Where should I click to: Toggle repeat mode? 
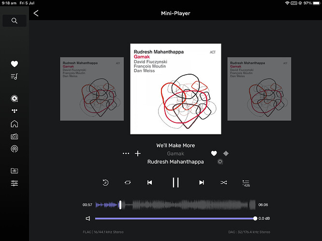[128, 183]
